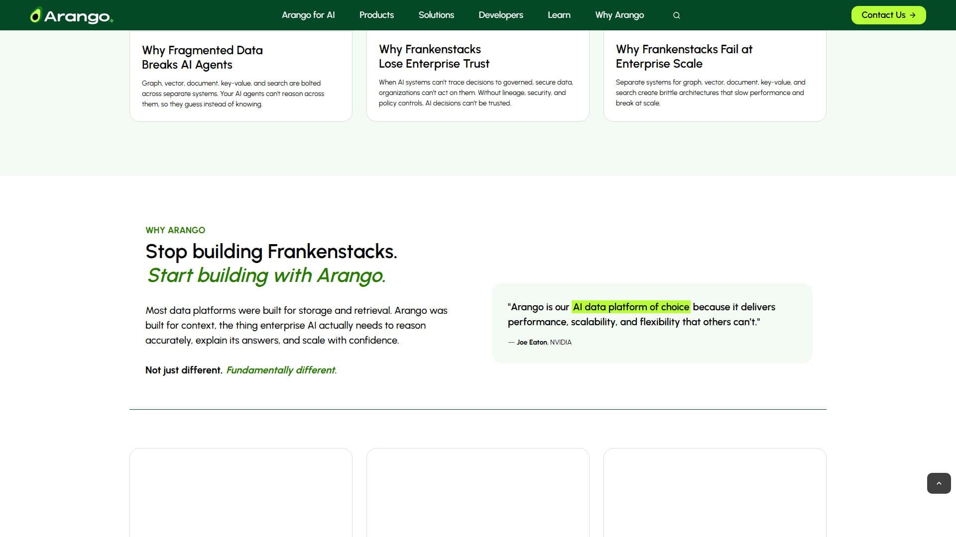The height and width of the screenshot is (537, 956).
Task: Click description starting When AI systems can't trace
Action: point(476,92)
